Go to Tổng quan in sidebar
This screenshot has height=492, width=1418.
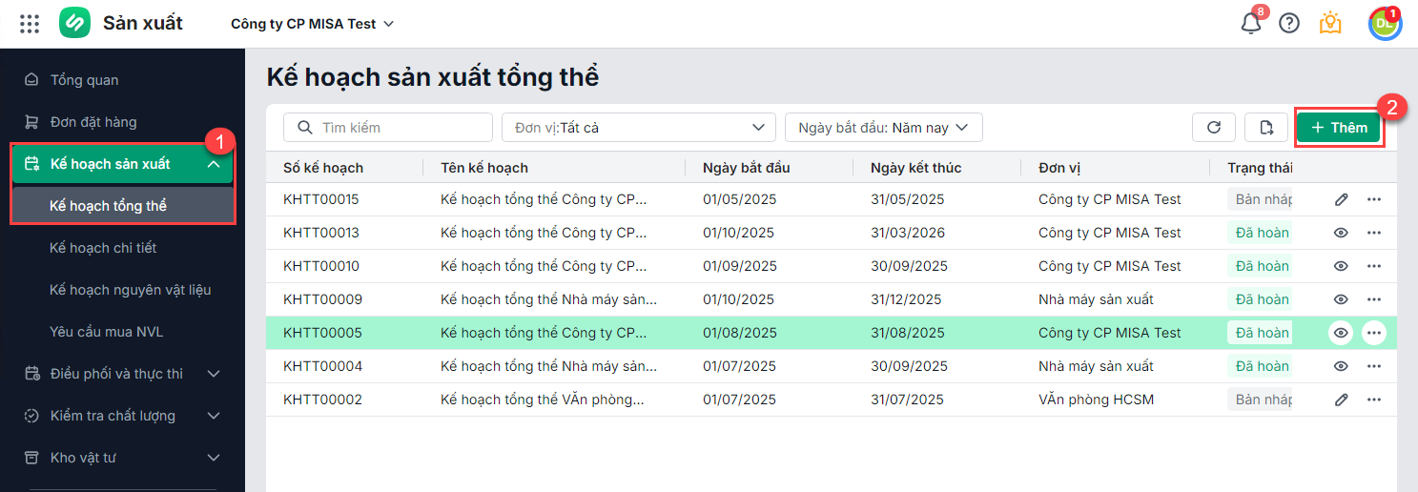point(84,80)
